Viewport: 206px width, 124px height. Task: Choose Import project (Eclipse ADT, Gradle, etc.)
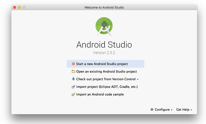(x=105, y=87)
